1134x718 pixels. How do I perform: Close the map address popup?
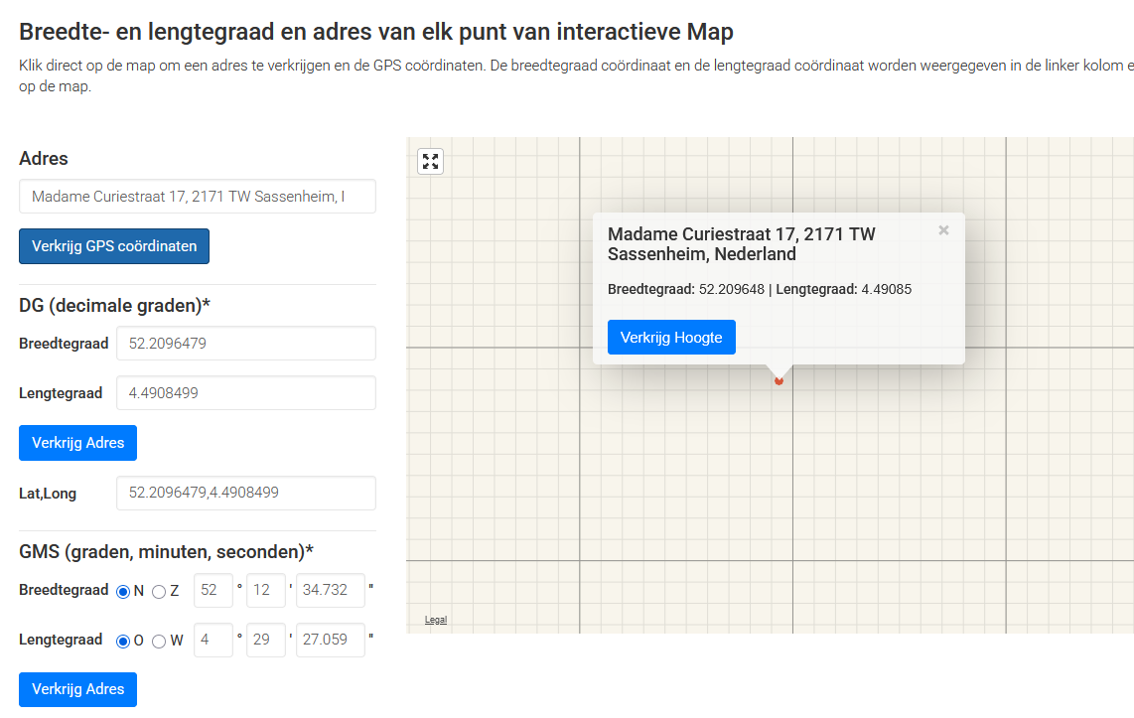pyautogui.click(x=943, y=230)
